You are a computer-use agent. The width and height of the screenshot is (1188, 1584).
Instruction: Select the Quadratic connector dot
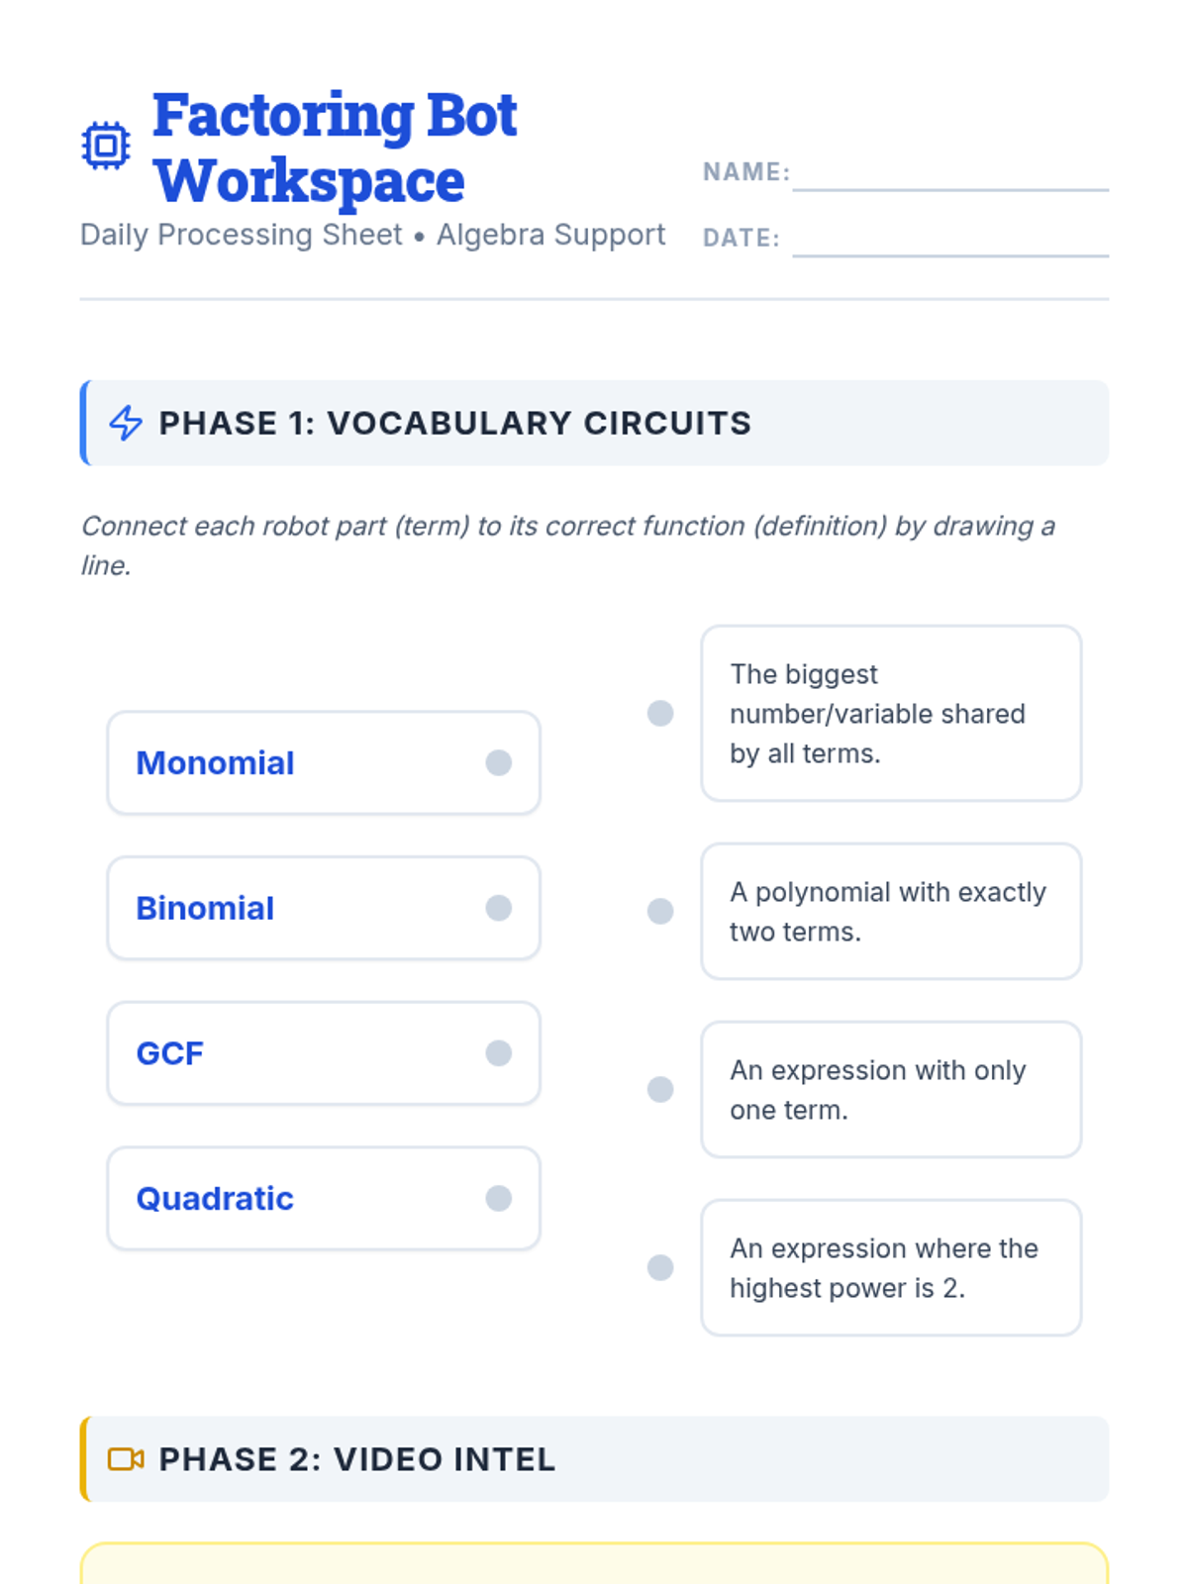pyautogui.click(x=499, y=1199)
